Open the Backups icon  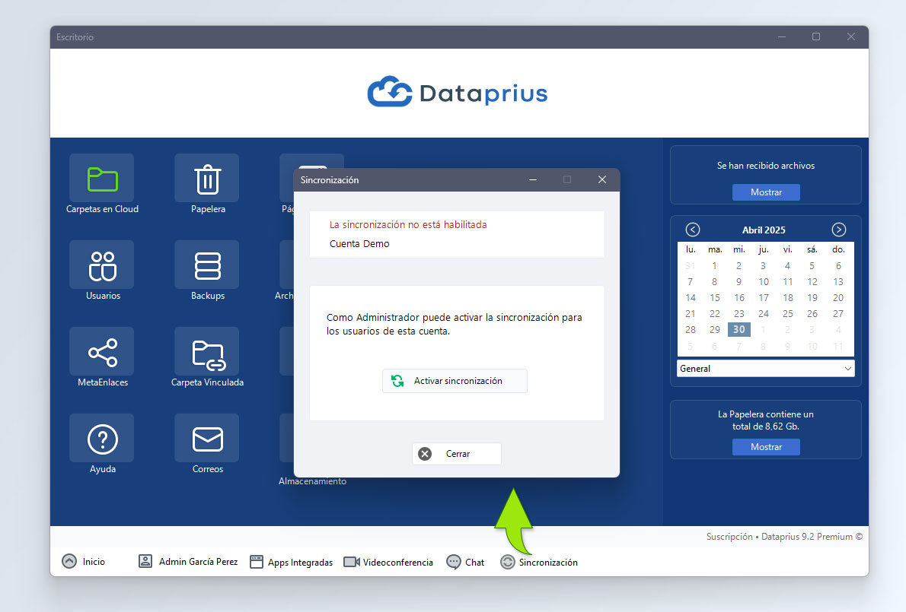tap(207, 265)
